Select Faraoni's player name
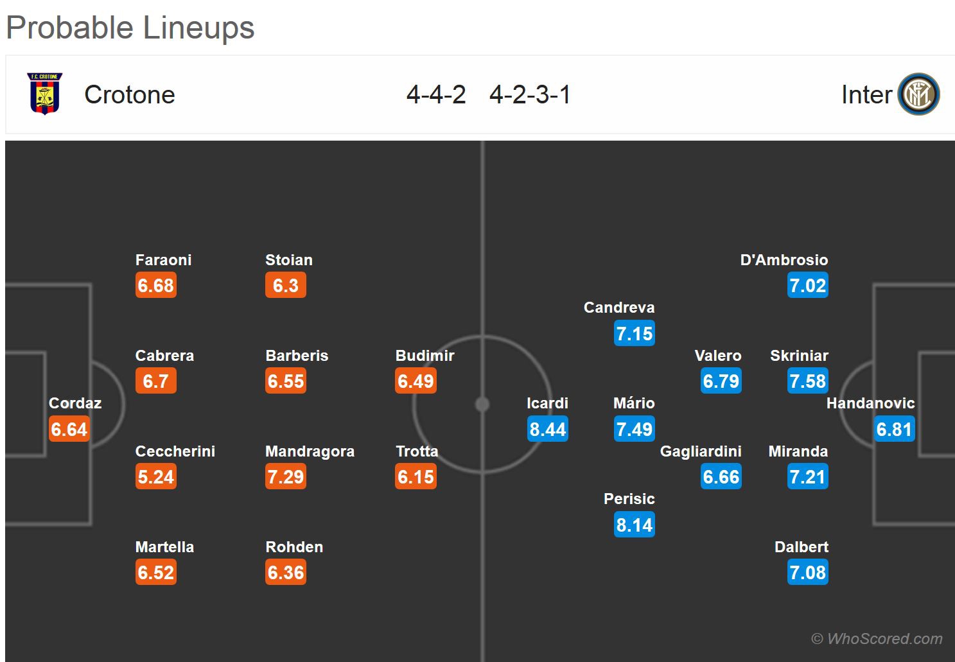This screenshot has width=955, height=662. pyautogui.click(x=163, y=260)
